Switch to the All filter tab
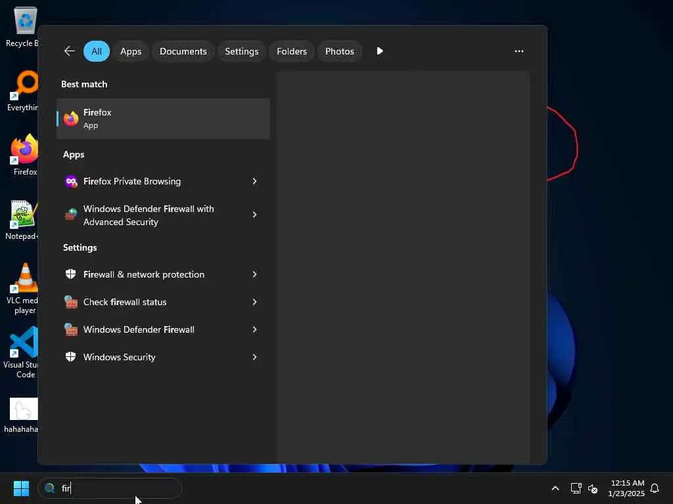 point(97,51)
